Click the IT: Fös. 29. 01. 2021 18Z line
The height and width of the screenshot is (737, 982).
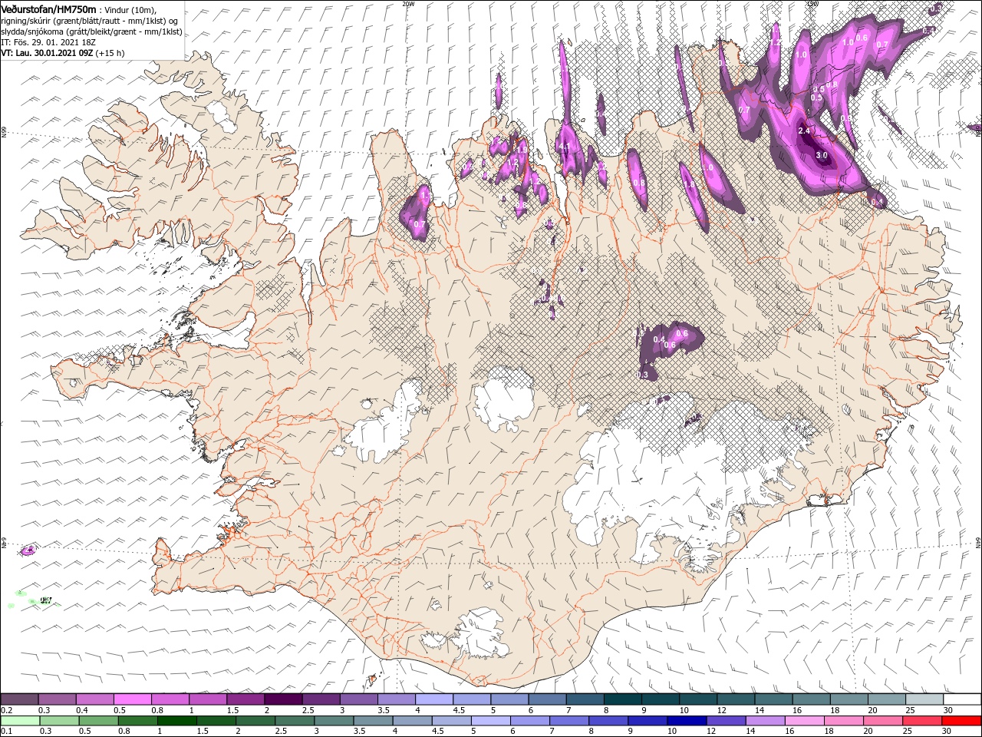pyautogui.click(x=50, y=42)
